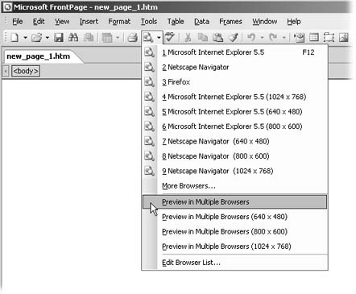Run the ABC Spelling check icon
The image size is (356, 294).
(x=170, y=38)
